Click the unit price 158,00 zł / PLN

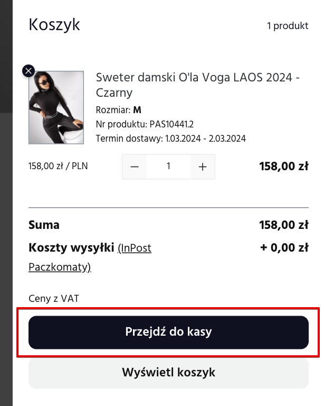[x=58, y=166]
